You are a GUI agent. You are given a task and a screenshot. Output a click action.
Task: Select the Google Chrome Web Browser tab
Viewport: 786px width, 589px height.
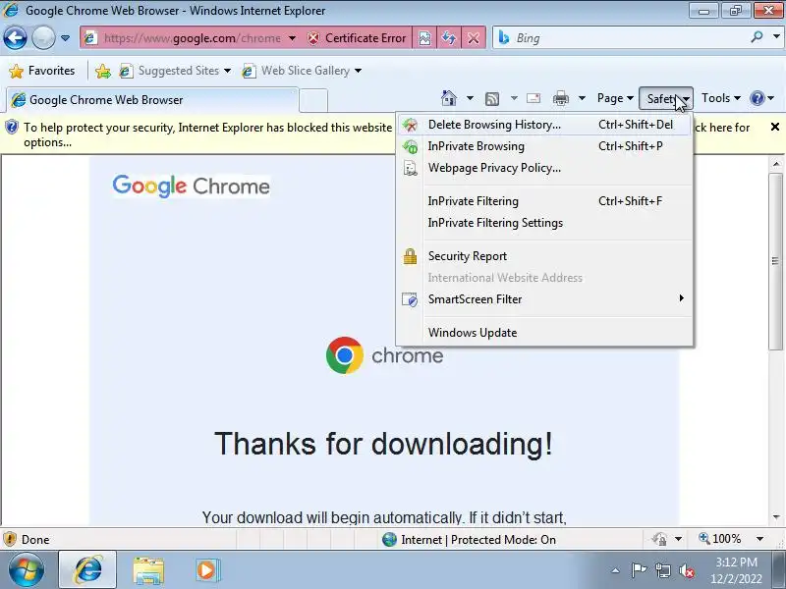pyautogui.click(x=152, y=100)
